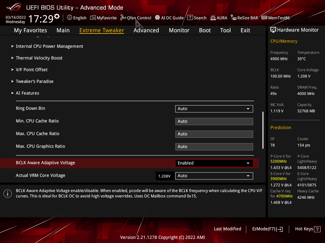The width and height of the screenshot is (325, 243).
Task: Click the Search question-mark icon
Action: pos(190,18)
